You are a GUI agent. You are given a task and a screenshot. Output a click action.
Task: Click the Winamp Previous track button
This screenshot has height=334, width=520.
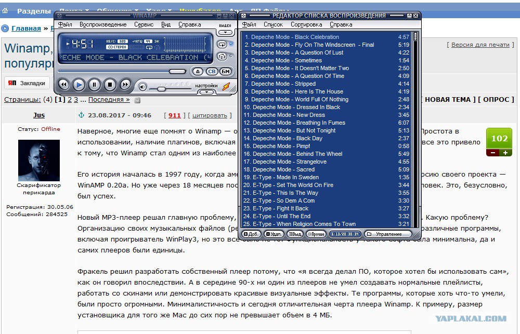(64, 85)
